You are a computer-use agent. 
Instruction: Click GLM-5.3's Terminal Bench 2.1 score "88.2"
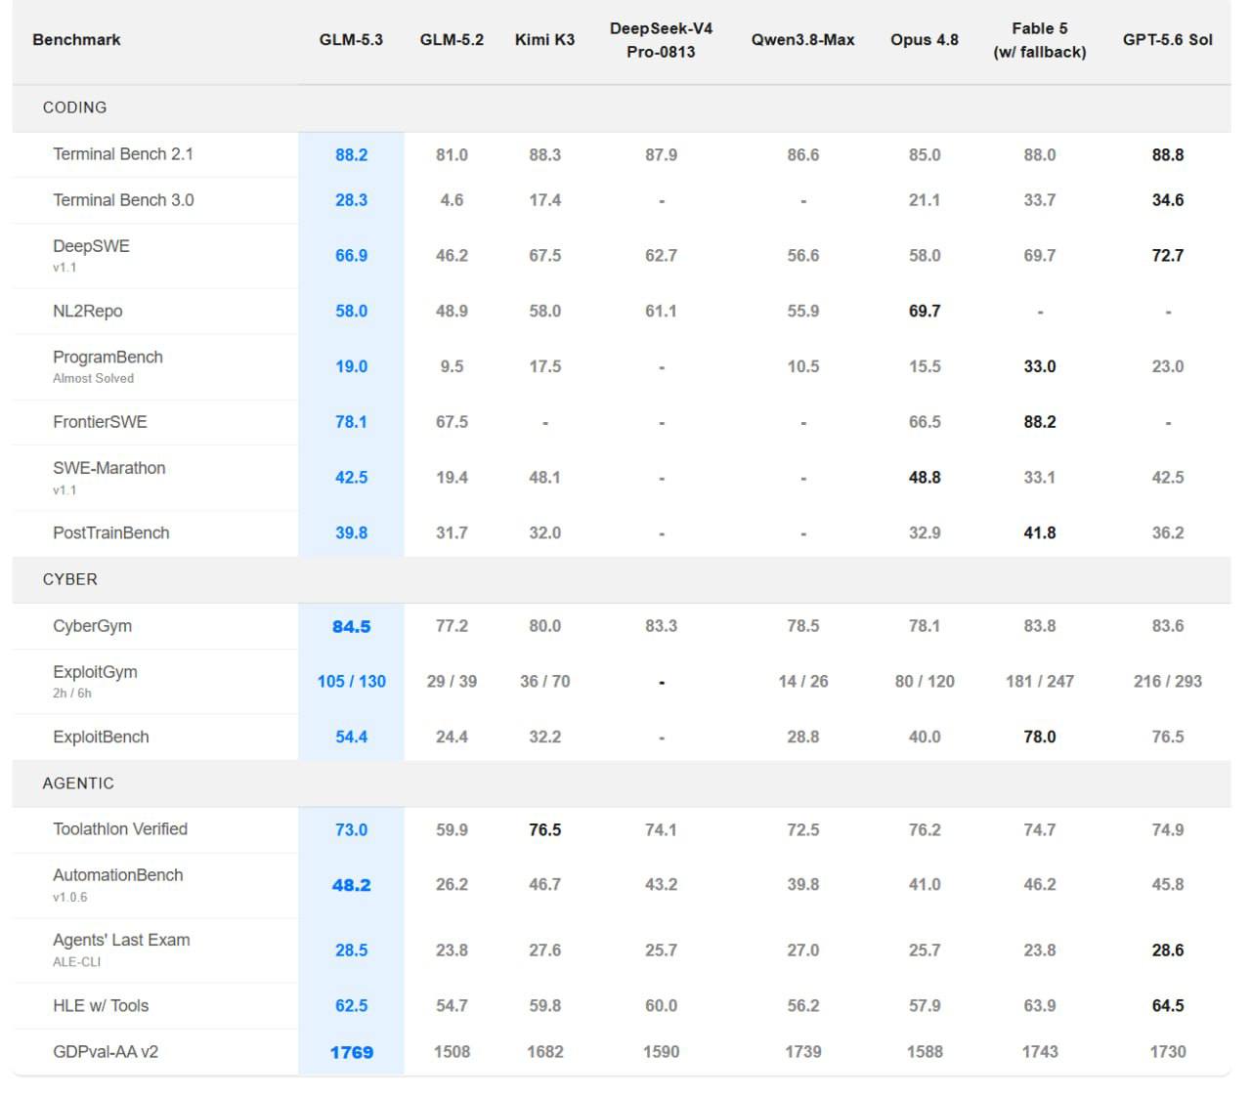coord(351,155)
